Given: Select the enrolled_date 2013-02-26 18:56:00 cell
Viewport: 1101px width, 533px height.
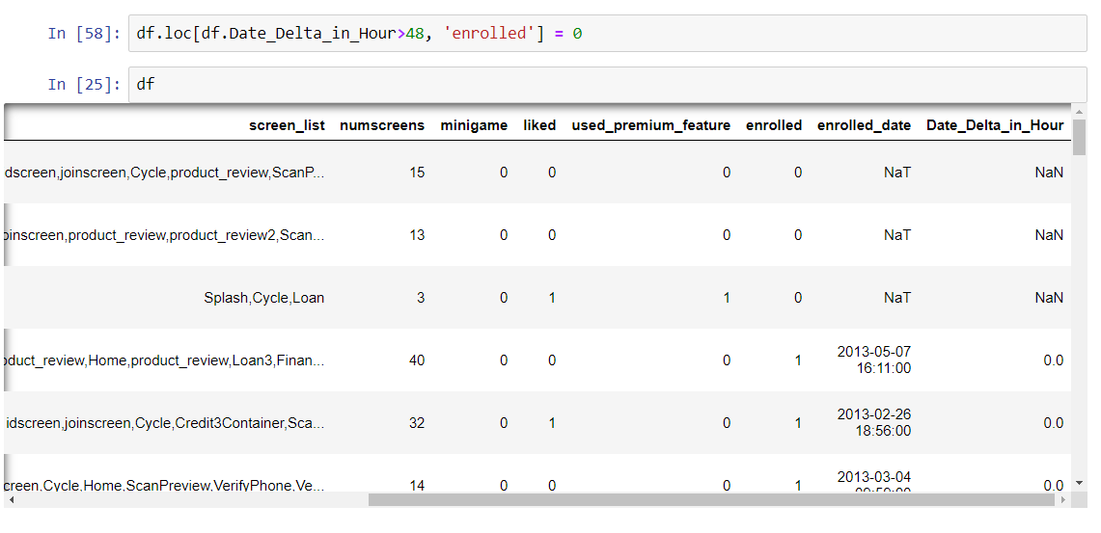Looking at the screenshot, I should coord(874,422).
